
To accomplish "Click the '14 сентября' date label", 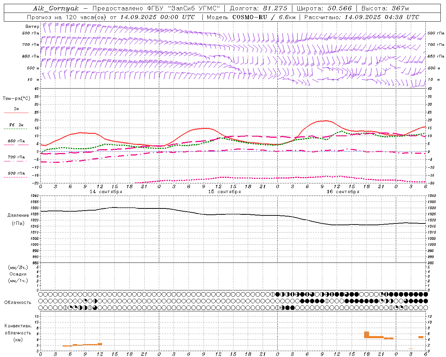I will tap(106, 192).
